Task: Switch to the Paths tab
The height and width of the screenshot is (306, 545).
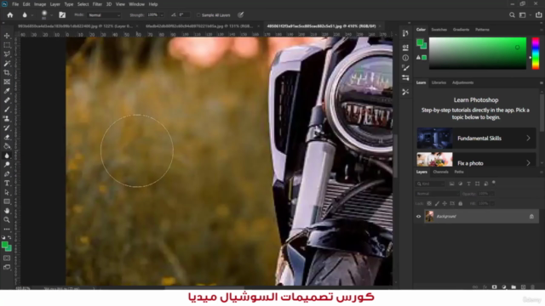Action: tap(459, 172)
